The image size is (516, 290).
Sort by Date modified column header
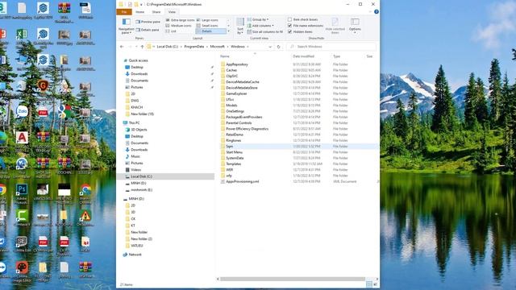[303, 56]
